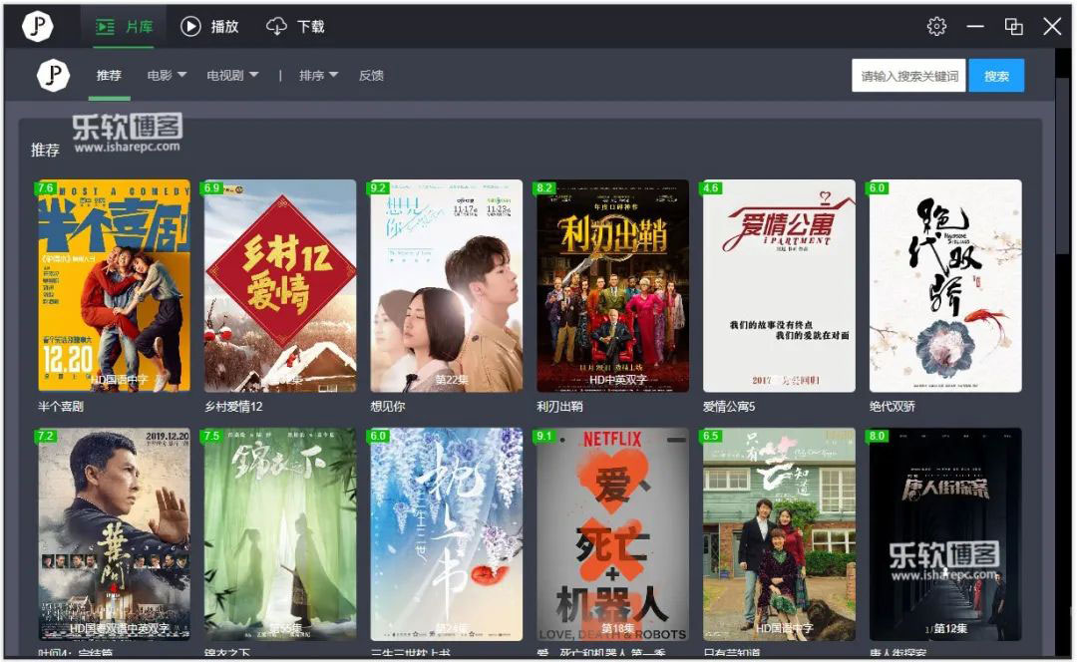Select the poster rated 6.5
This screenshot has height=662, width=1077.
click(x=779, y=534)
